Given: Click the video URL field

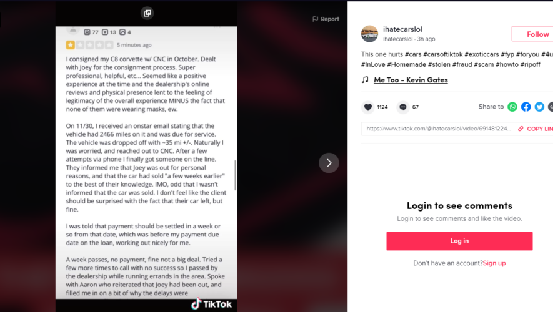Looking at the screenshot, I should click(439, 129).
